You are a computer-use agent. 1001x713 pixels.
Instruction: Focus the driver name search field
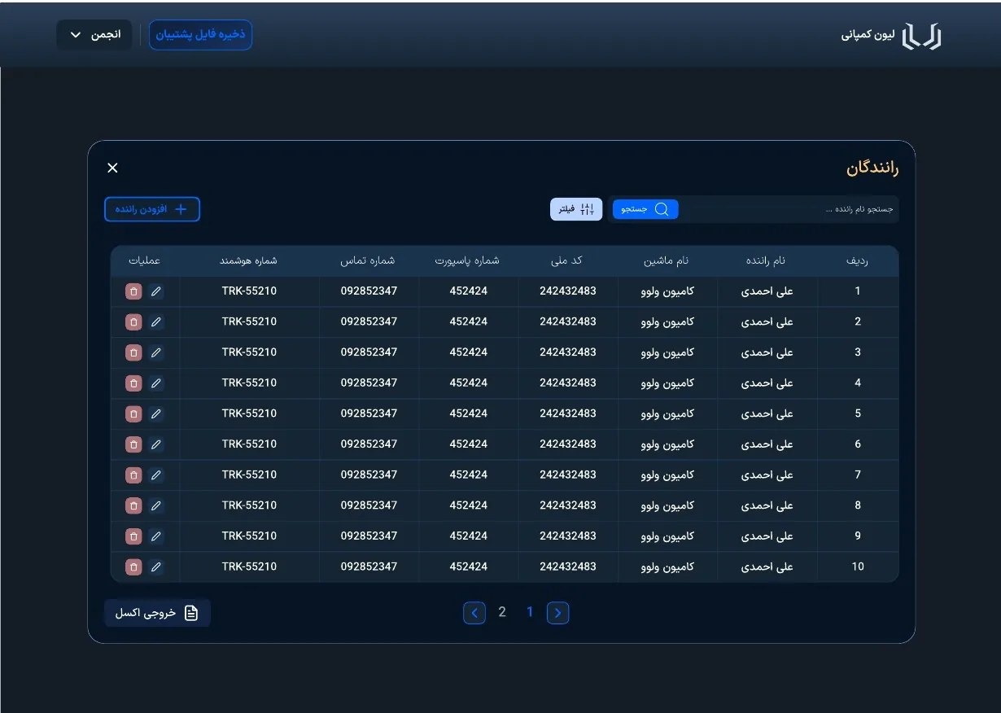coord(791,209)
